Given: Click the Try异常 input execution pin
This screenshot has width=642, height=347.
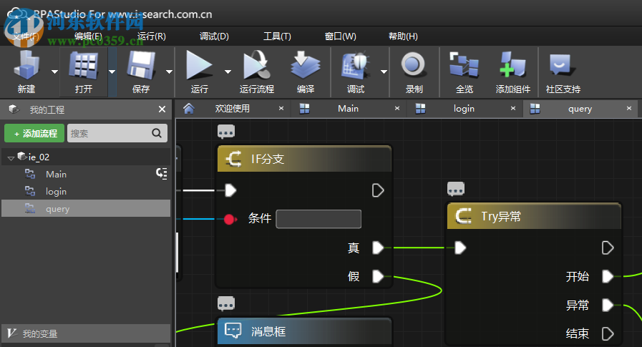Looking at the screenshot, I should (461, 248).
